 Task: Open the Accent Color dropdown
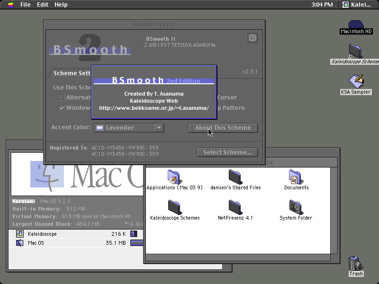pos(129,127)
